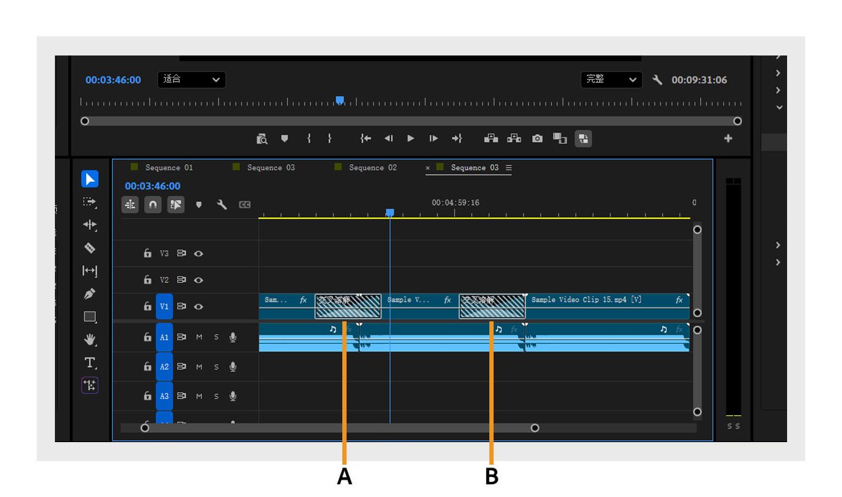Select the 交叉溶解 transition before Sample V... clip
Image resolution: width=842 pixels, height=497 pixels.
[348, 306]
